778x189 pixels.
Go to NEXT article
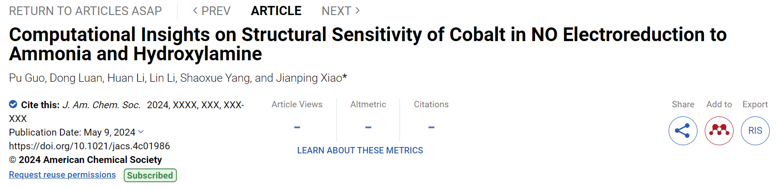[341, 11]
